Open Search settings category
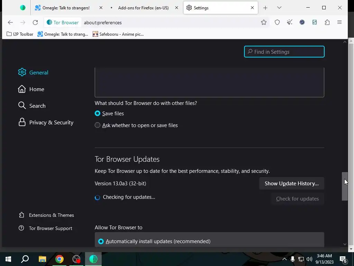 [x=32, y=106]
